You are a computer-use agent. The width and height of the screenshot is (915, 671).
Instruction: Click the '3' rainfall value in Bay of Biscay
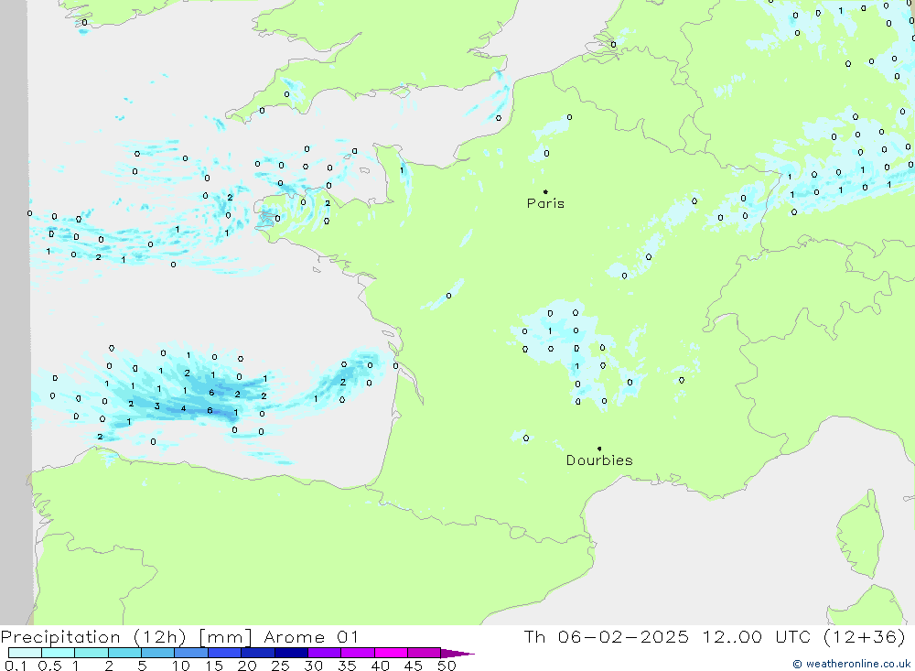click(x=157, y=406)
